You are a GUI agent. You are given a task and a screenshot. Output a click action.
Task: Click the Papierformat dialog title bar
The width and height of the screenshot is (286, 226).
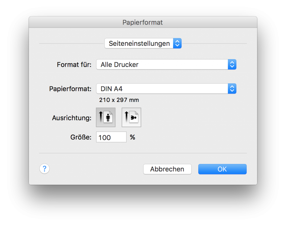coord(143,22)
